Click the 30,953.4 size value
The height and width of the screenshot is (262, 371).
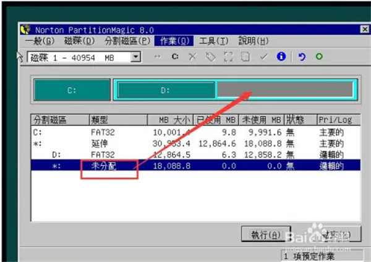click(171, 143)
